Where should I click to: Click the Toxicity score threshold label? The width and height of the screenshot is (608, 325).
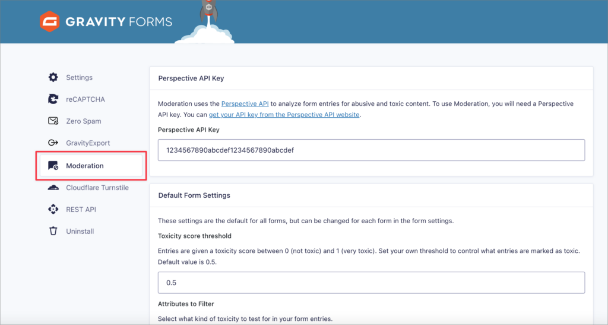pos(195,236)
